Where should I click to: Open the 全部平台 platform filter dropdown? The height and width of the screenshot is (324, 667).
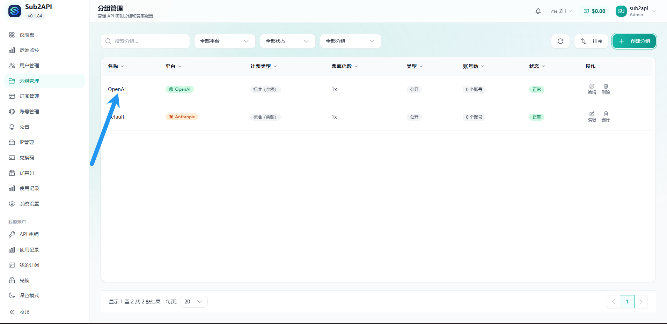(x=225, y=41)
